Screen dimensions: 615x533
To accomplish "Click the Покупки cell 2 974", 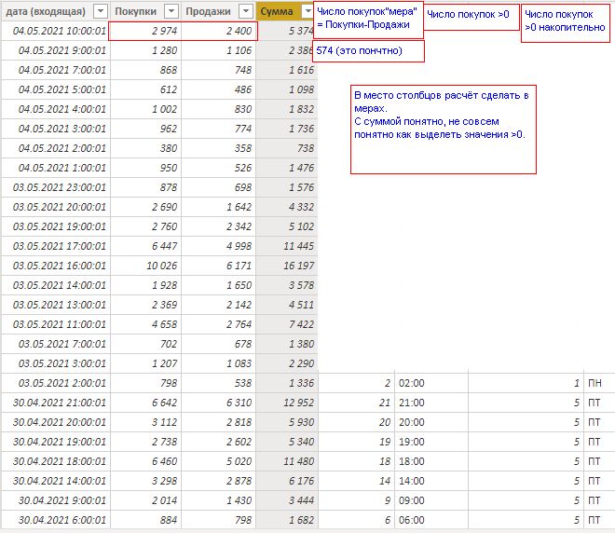I will (x=145, y=31).
